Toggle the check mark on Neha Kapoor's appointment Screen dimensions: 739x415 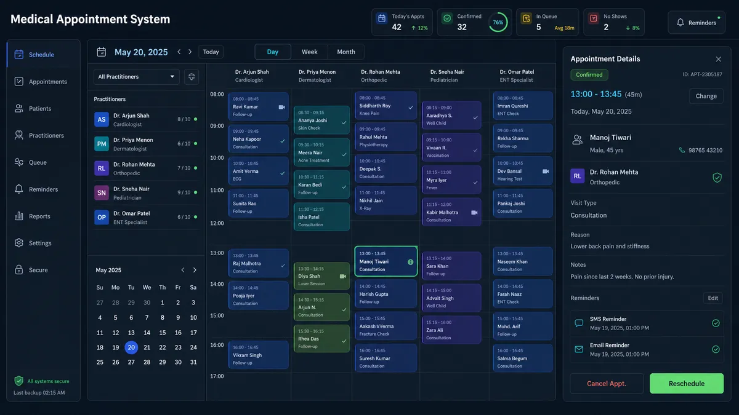[x=282, y=141]
